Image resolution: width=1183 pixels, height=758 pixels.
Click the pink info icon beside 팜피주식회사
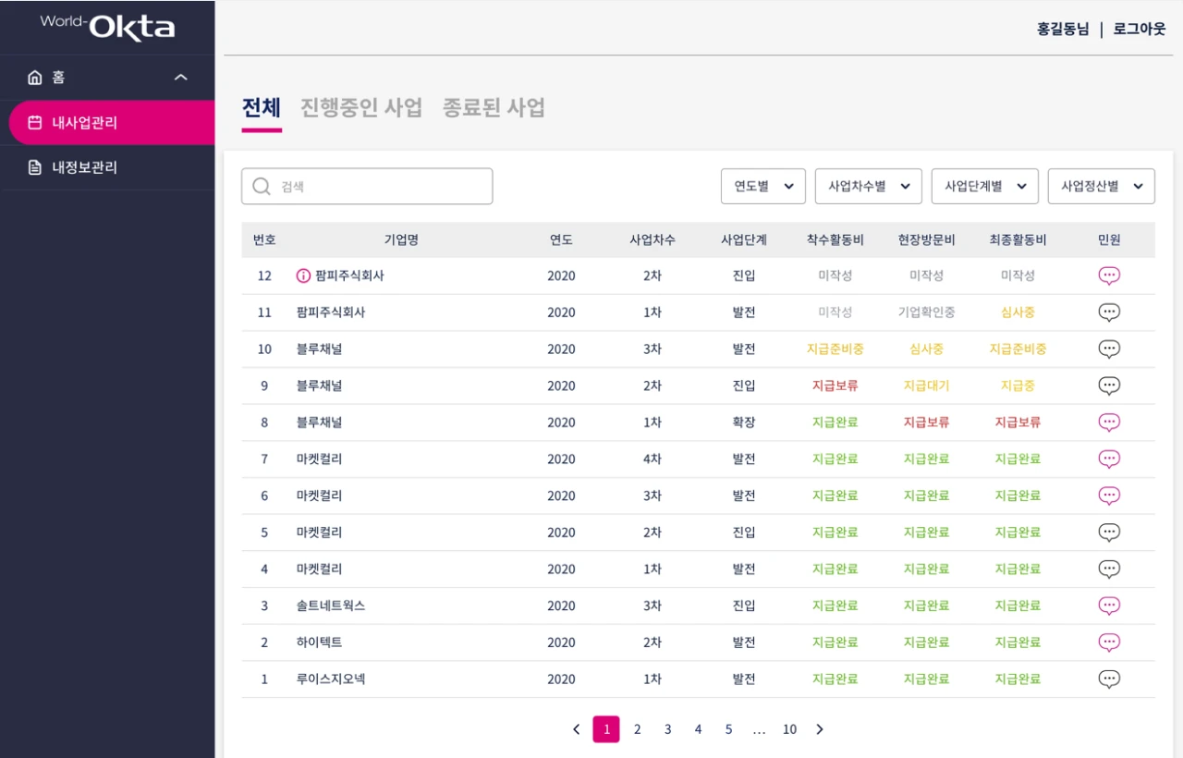303,275
